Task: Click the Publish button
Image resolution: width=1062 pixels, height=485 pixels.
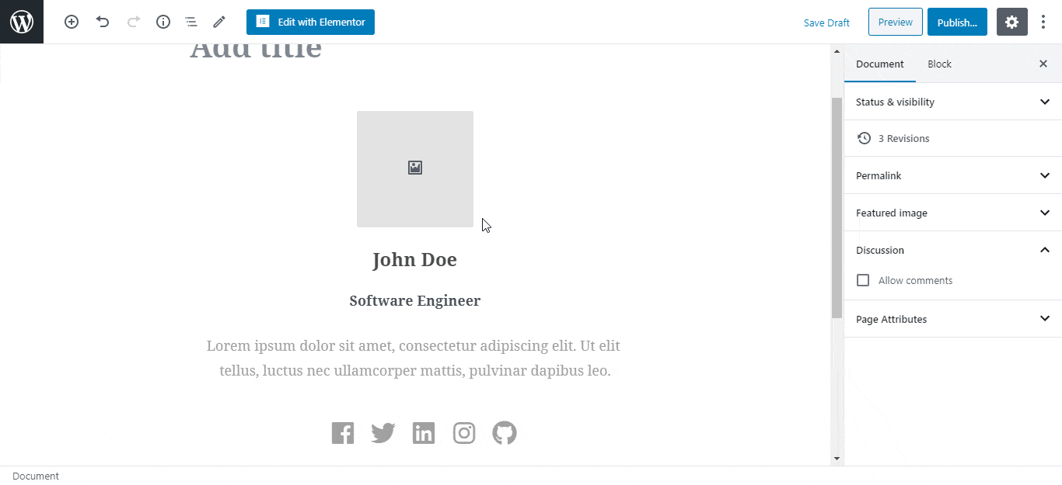Action: pos(957,22)
